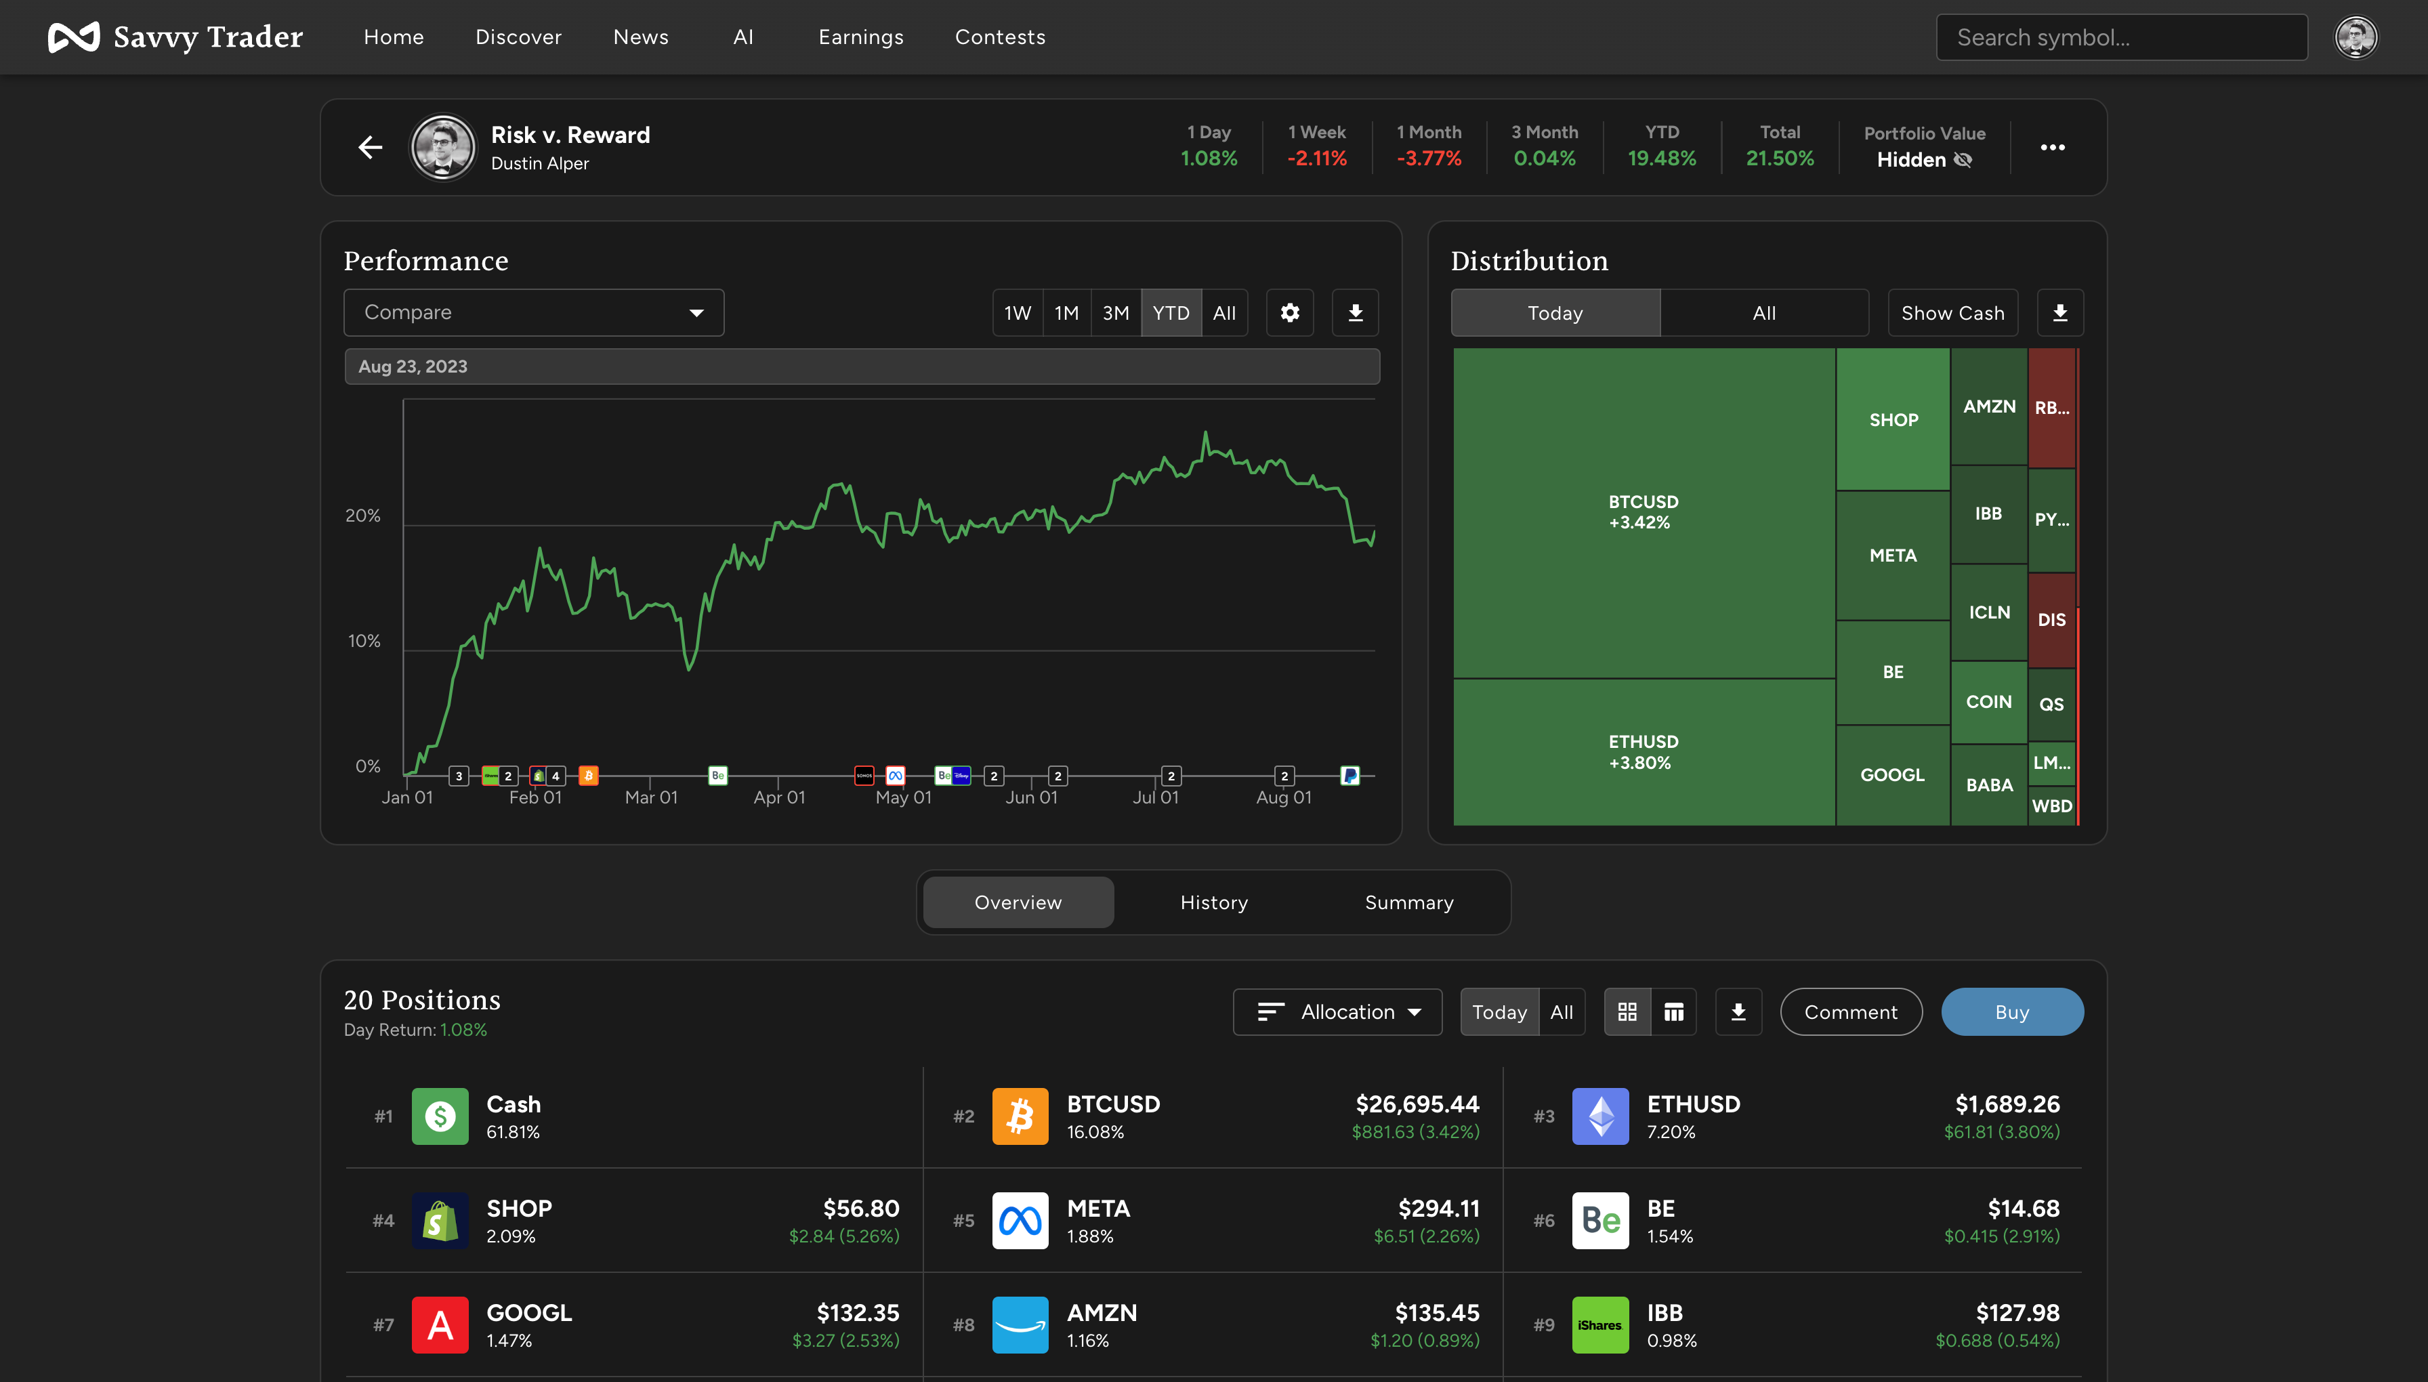
Task: Click the BTCUSD treemap tile
Action: pyautogui.click(x=1643, y=513)
